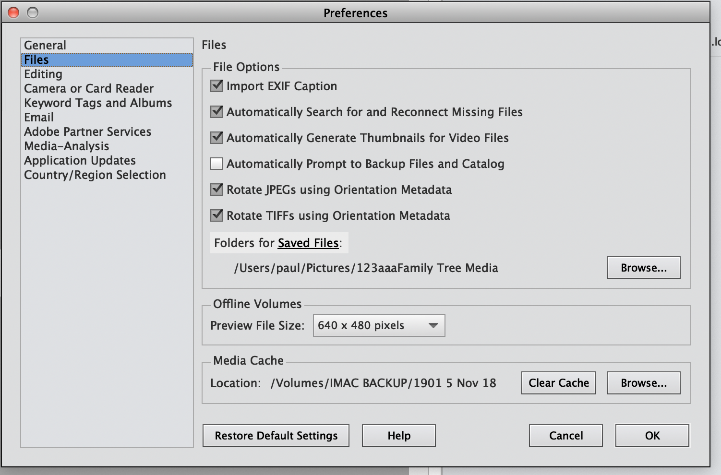Cancel the Preferences dialog
721x475 pixels.
(566, 436)
